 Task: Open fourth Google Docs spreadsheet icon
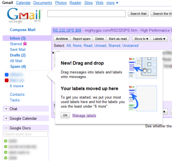[6, 158]
